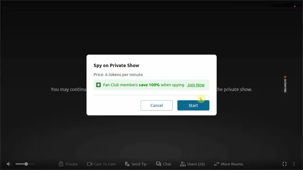Click the "Spy on Private Show" dialog title

pos(116,65)
